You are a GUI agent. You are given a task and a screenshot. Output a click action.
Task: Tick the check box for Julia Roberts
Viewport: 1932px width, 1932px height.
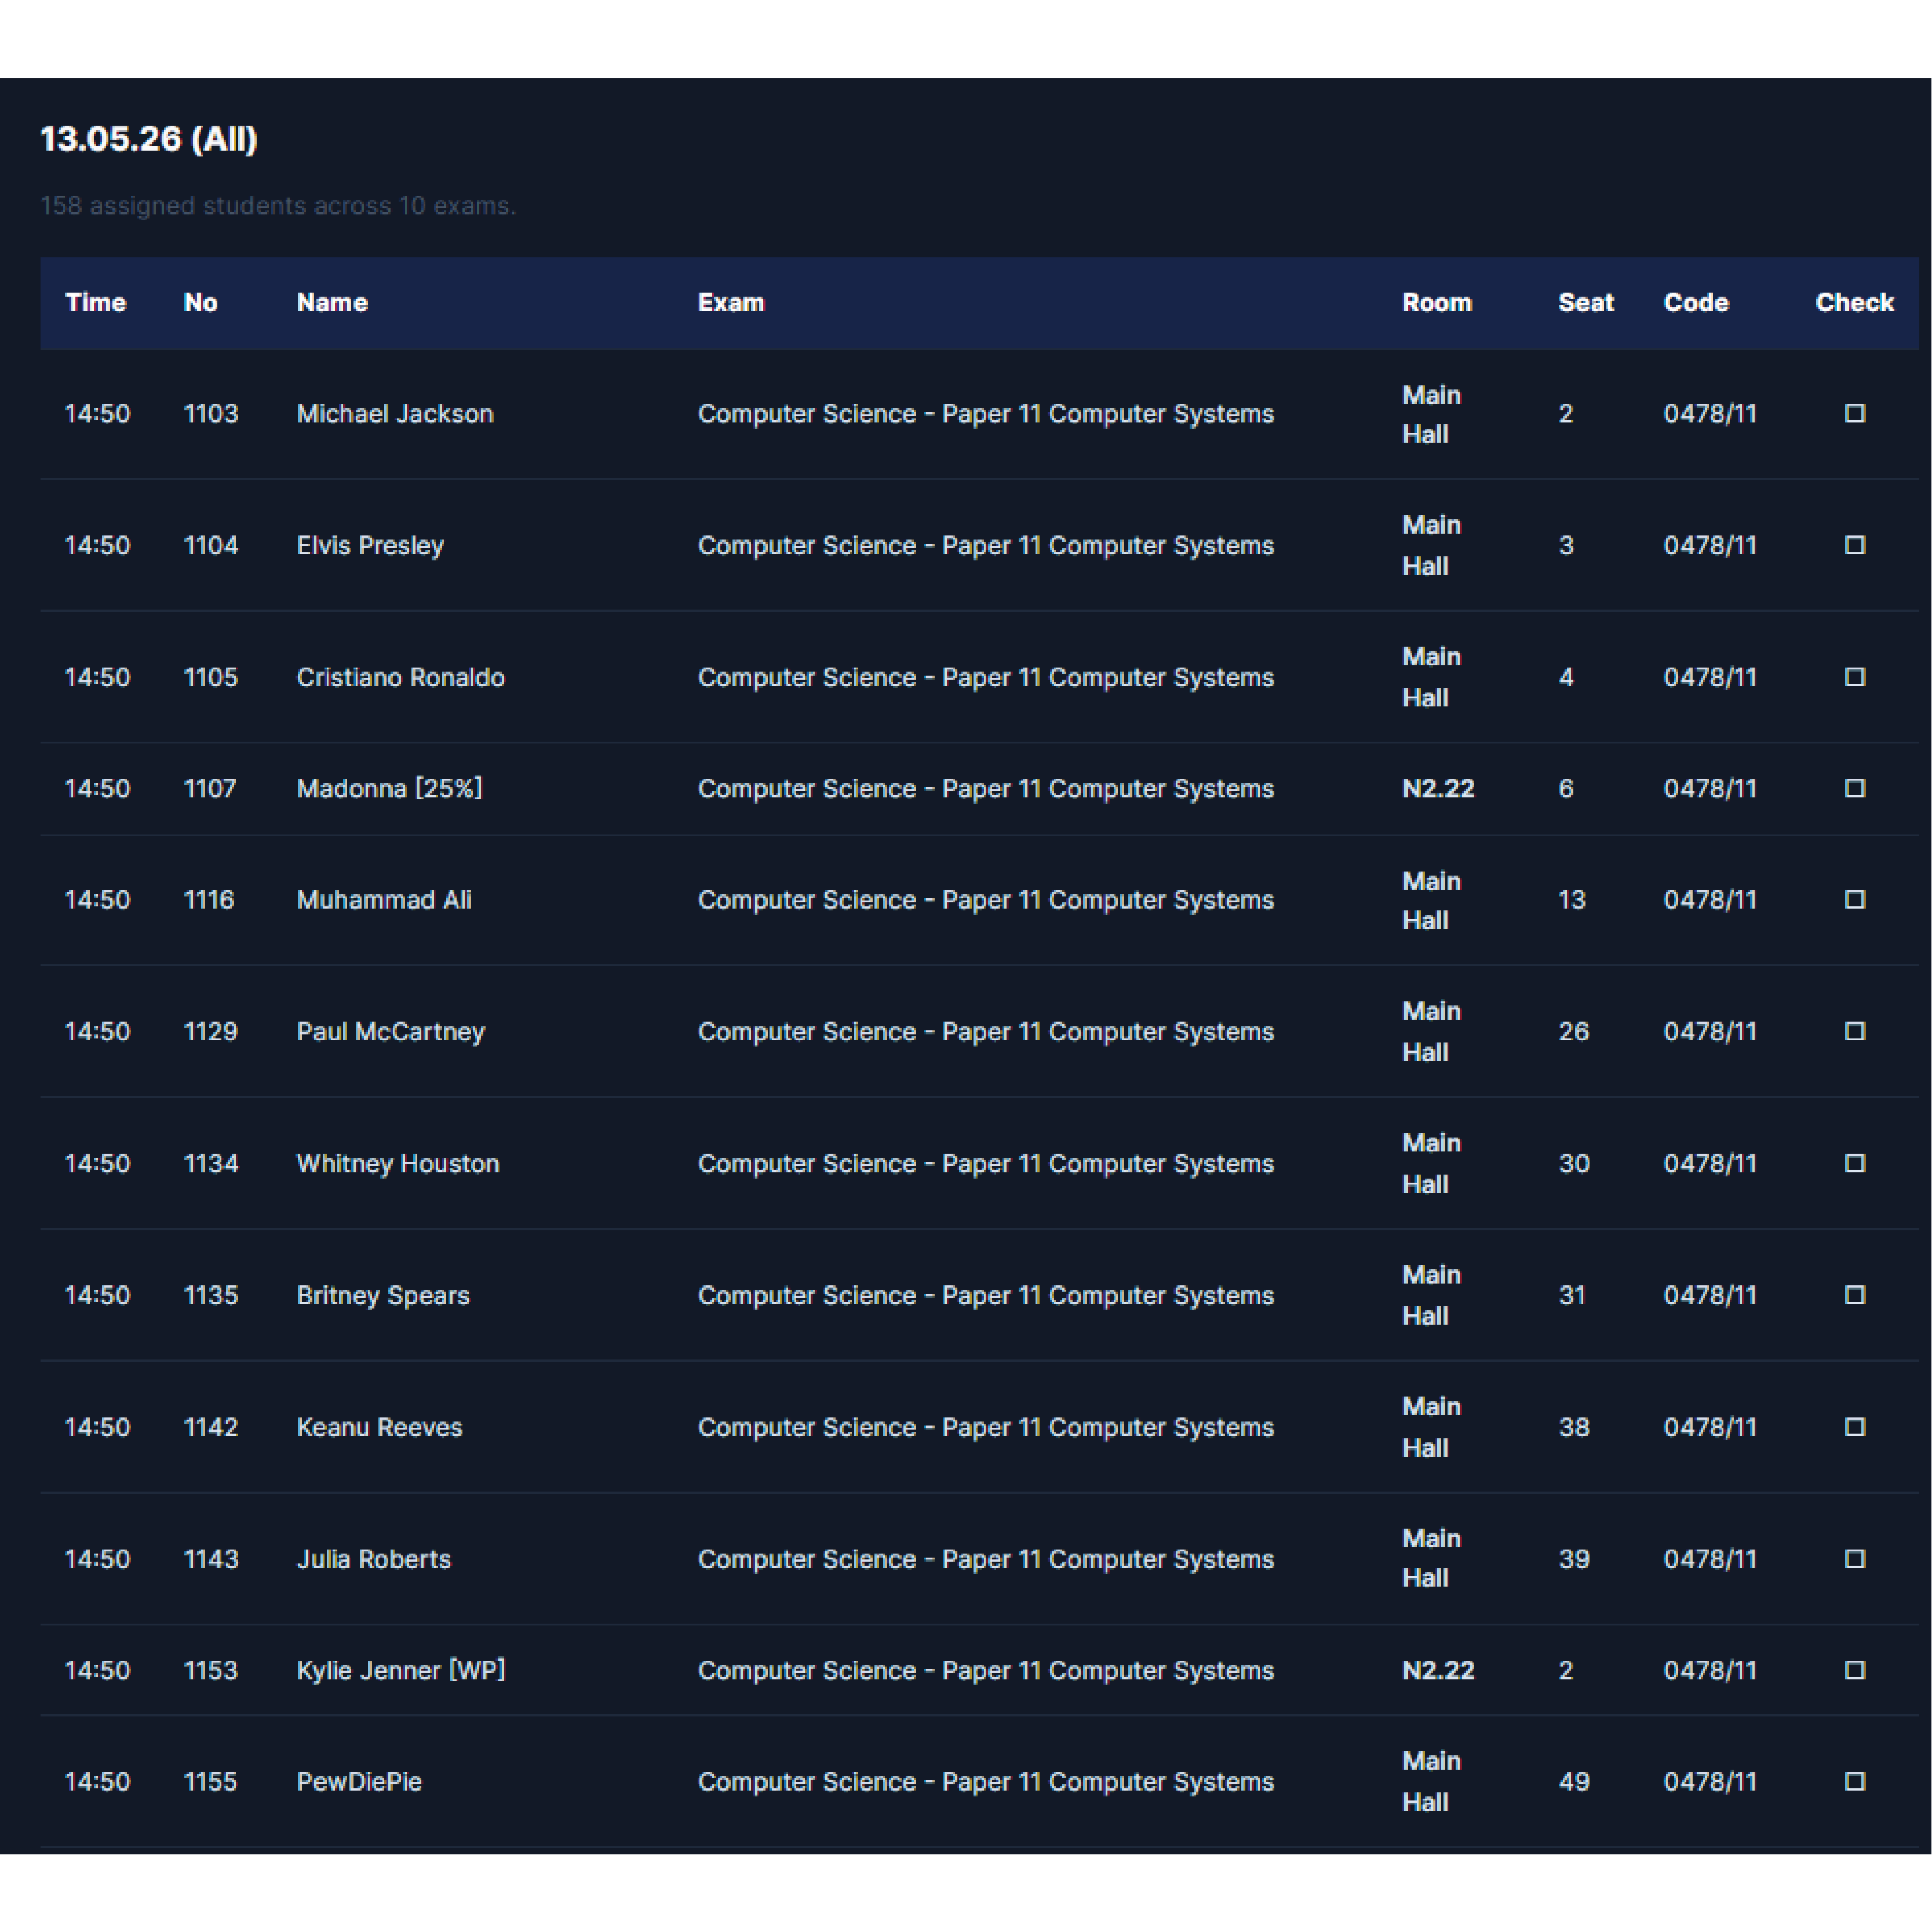click(1854, 1559)
